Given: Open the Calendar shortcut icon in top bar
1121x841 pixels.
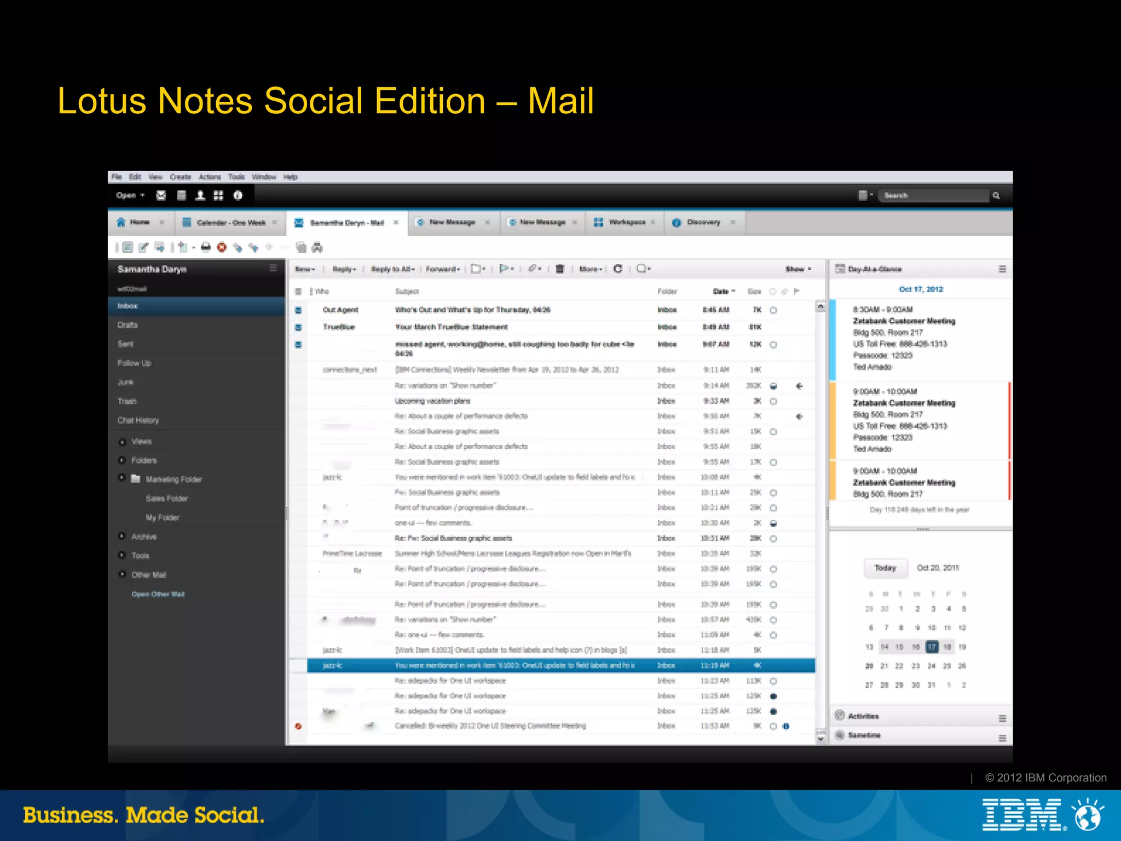Looking at the screenshot, I should point(182,195).
